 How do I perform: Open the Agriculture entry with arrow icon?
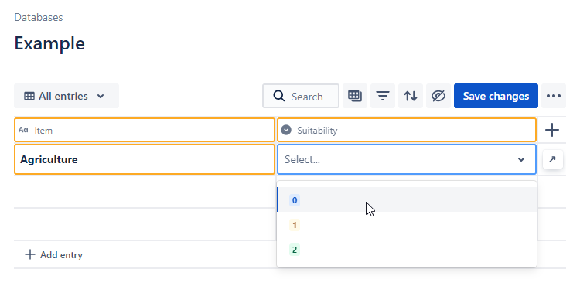553,159
